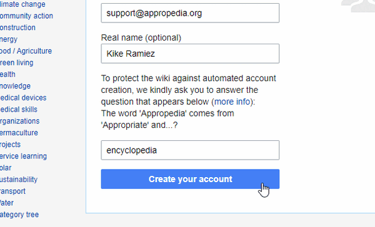Click the Create your account button

pos(190,179)
